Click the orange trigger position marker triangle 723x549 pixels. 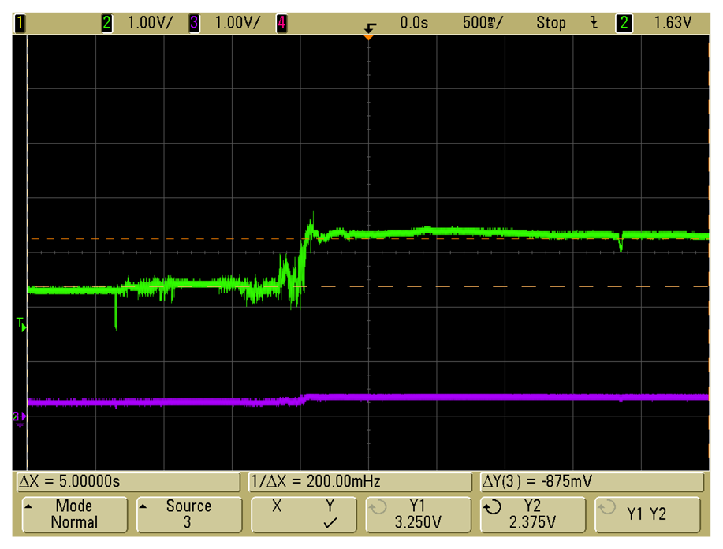tap(368, 36)
